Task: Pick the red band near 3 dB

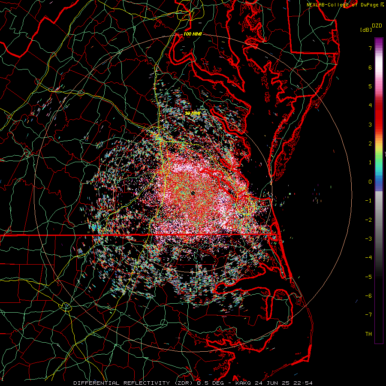Action: point(379,124)
